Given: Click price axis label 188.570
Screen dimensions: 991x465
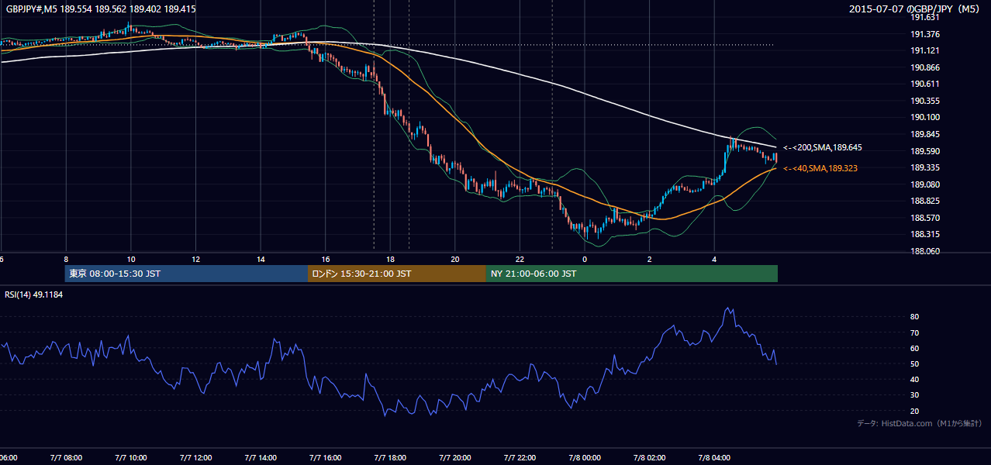Looking at the screenshot, I should (x=925, y=218).
